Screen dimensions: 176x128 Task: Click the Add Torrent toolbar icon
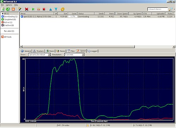coord(3,9)
